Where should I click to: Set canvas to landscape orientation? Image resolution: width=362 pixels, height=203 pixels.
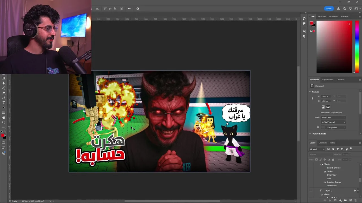point(328,107)
